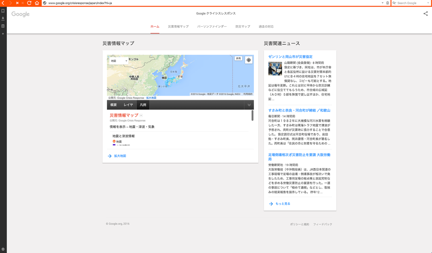Select the 凡例 map panel tab

tap(143, 105)
